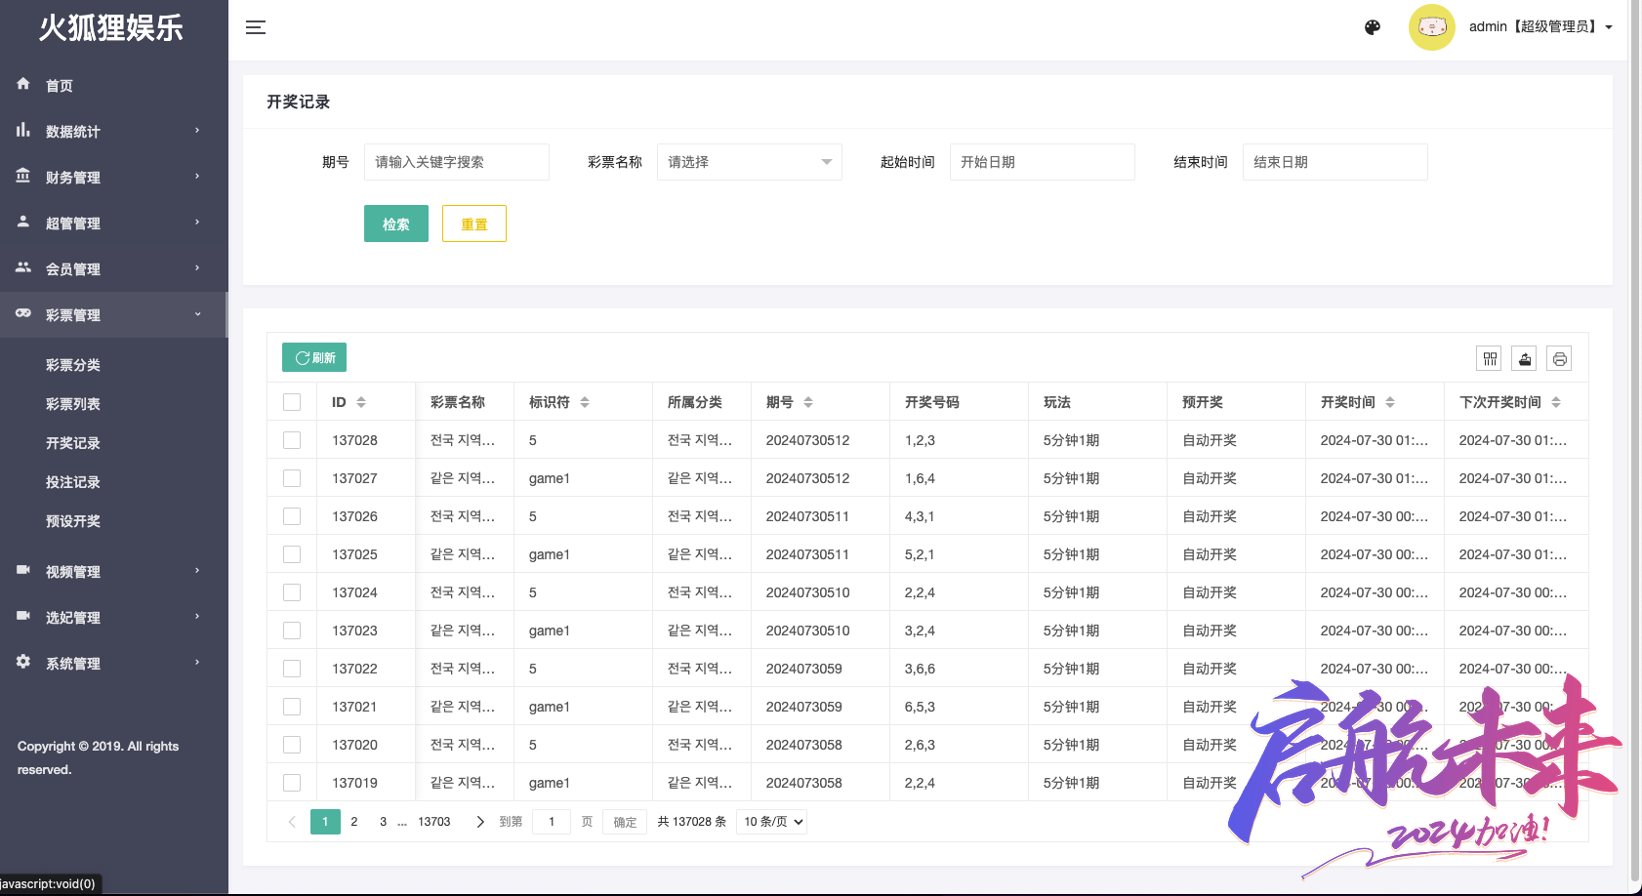Click the camera icon beside 选妃管理
The height and width of the screenshot is (896, 1642).
(x=23, y=616)
